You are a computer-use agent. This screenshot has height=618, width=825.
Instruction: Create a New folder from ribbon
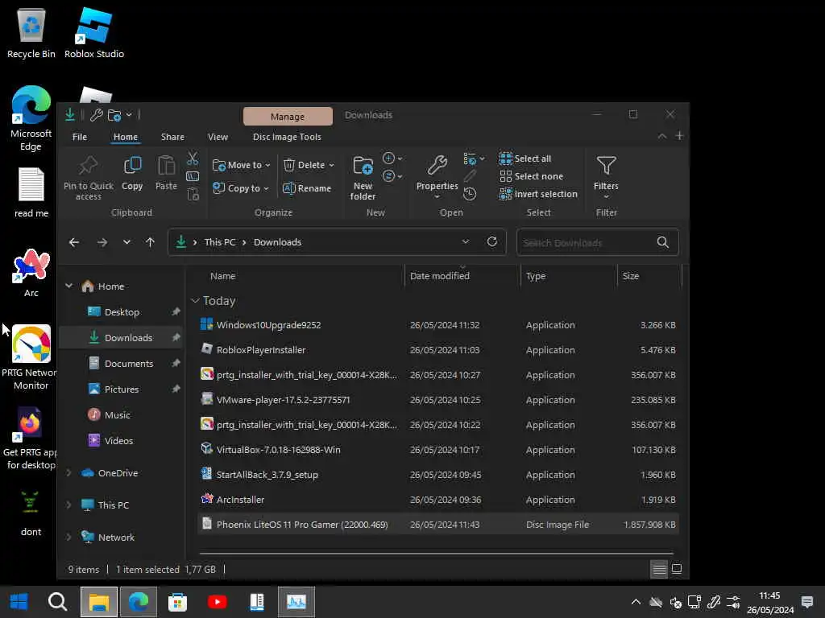coord(363,178)
